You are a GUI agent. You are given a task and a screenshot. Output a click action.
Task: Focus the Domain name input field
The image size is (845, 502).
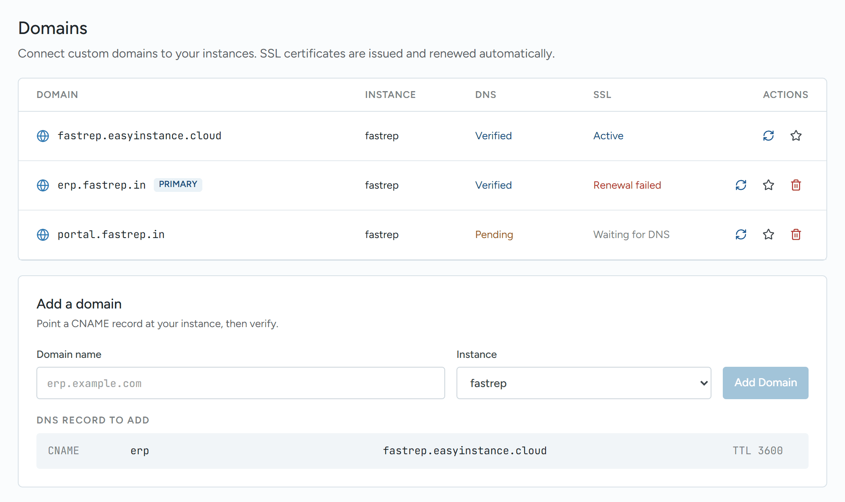[x=240, y=383]
